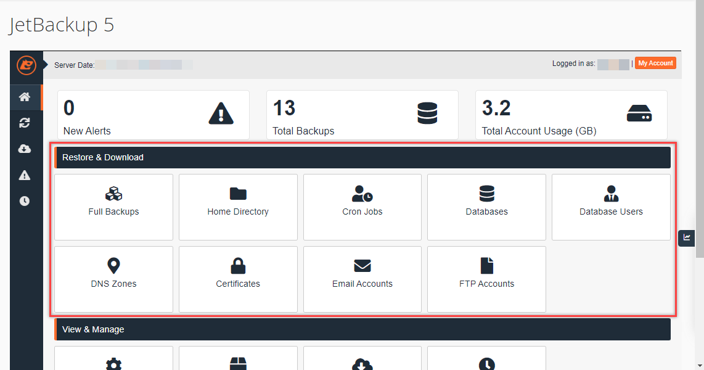Open the Home sidebar icon

coord(25,97)
